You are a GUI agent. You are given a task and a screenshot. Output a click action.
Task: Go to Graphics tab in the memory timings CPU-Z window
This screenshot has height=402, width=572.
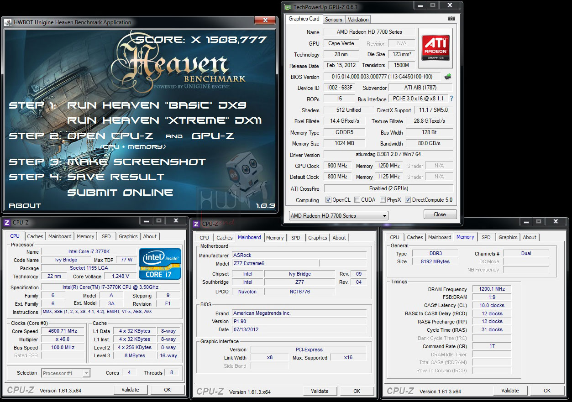pos(508,237)
